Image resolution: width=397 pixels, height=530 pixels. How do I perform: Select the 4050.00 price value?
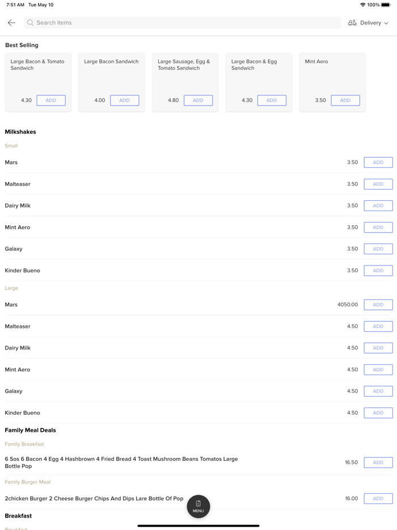point(347,305)
